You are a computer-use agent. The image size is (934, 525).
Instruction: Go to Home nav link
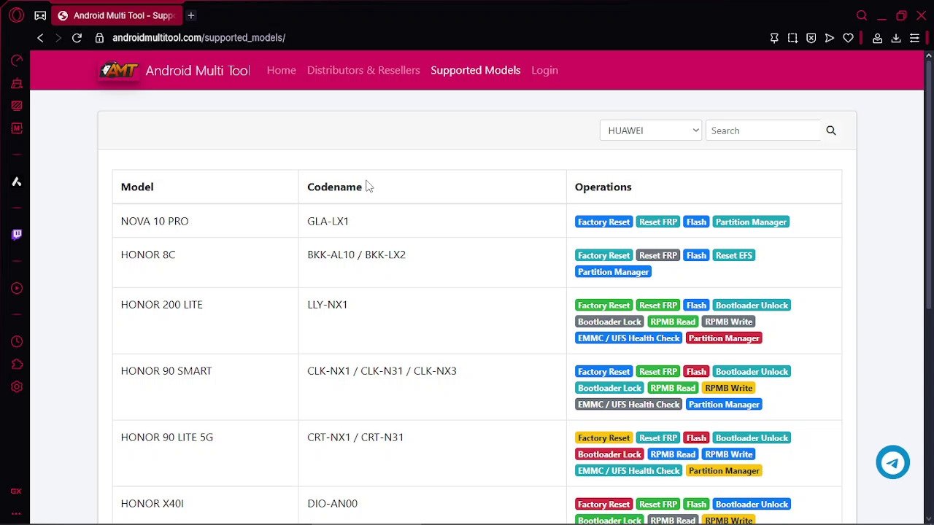coord(282,70)
